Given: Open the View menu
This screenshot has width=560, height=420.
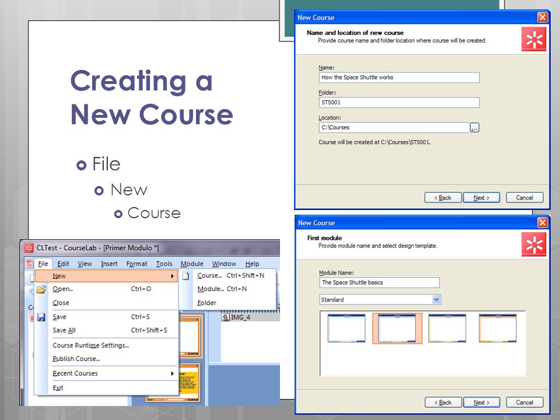Looking at the screenshot, I should pos(85,264).
